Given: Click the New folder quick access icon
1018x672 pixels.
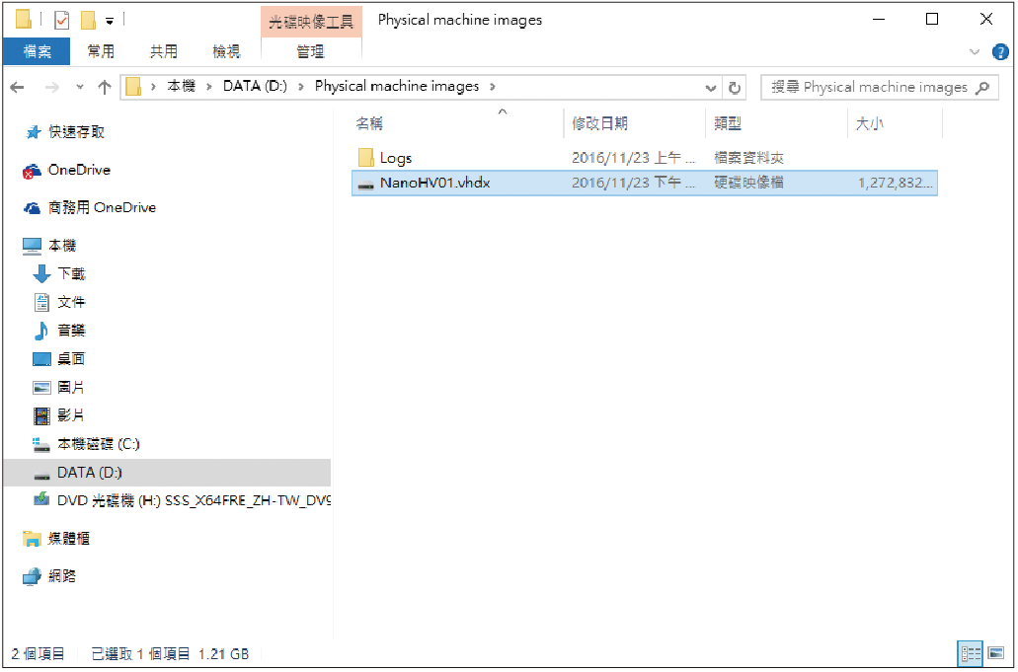Looking at the screenshot, I should [88, 20].
